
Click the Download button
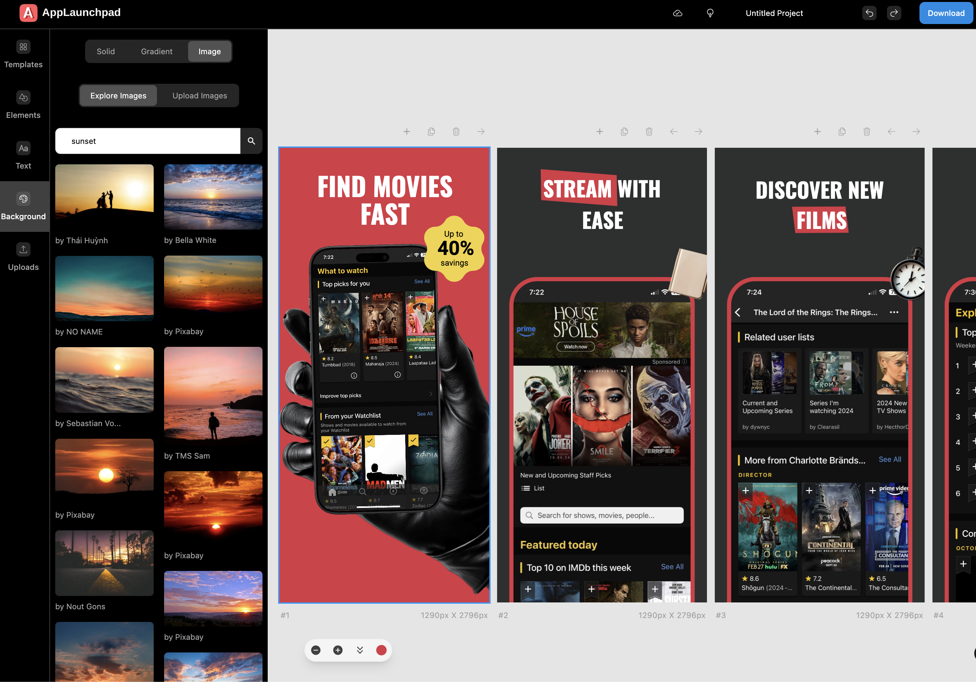[946, 13]
